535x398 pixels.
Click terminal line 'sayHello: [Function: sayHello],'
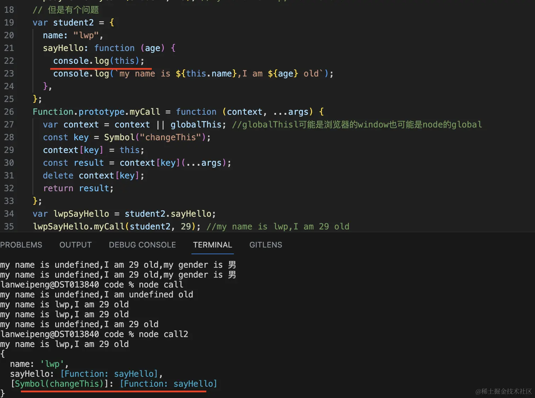coord(86,374)
